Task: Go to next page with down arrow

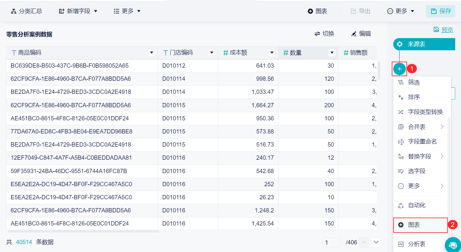Action: [376, 243]
